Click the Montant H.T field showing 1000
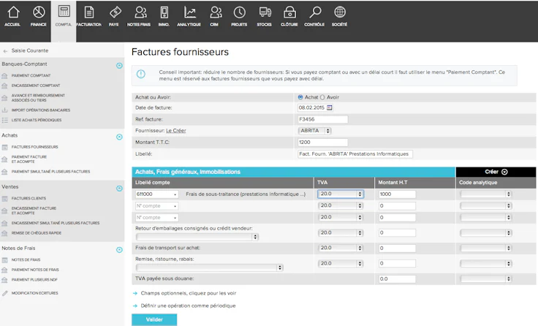The width and height of the screenshot is (538, 326). [397, 194]
